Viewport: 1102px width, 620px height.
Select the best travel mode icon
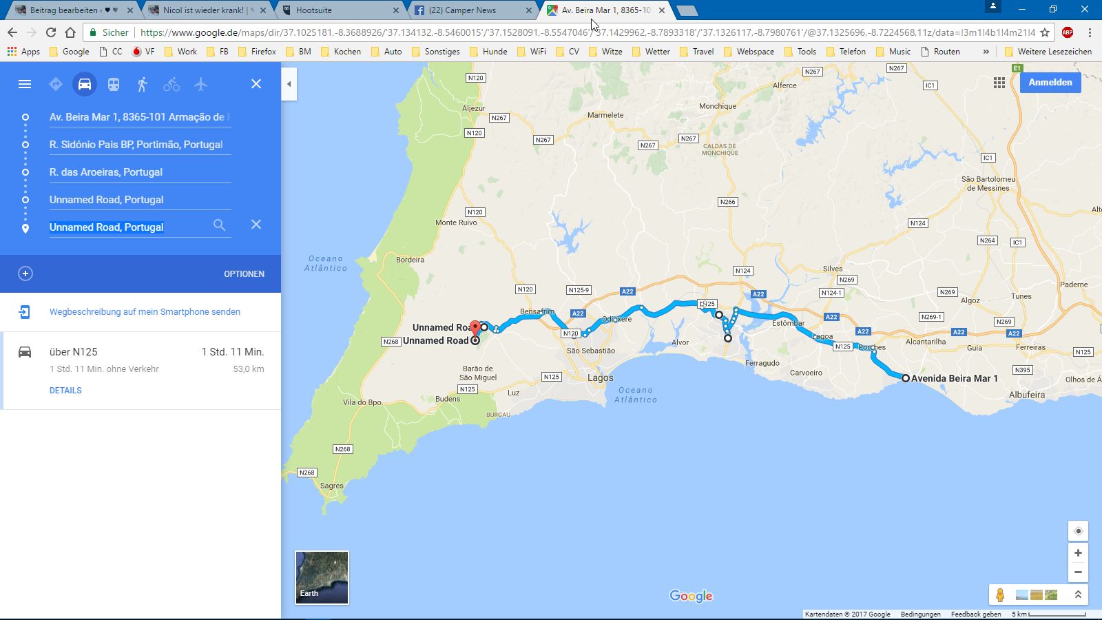pyautogui.click(x=56, y=84)
